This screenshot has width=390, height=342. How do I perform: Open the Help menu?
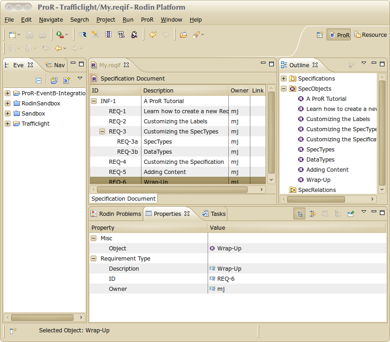[196, 20]
